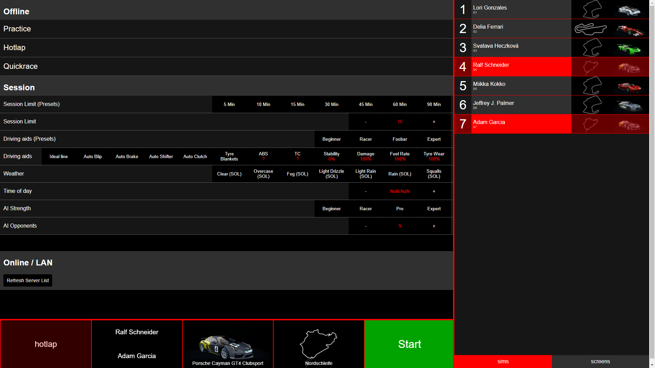
Task: Increase AI Opponents with the plus control
Action: click(434, 226)
